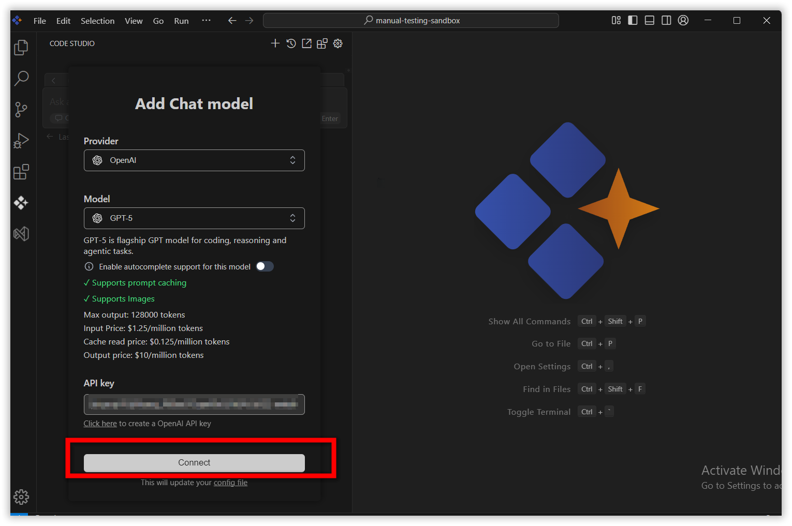Follow the config file link
This screenshot has height=526, width=792.
pos(230,483)
